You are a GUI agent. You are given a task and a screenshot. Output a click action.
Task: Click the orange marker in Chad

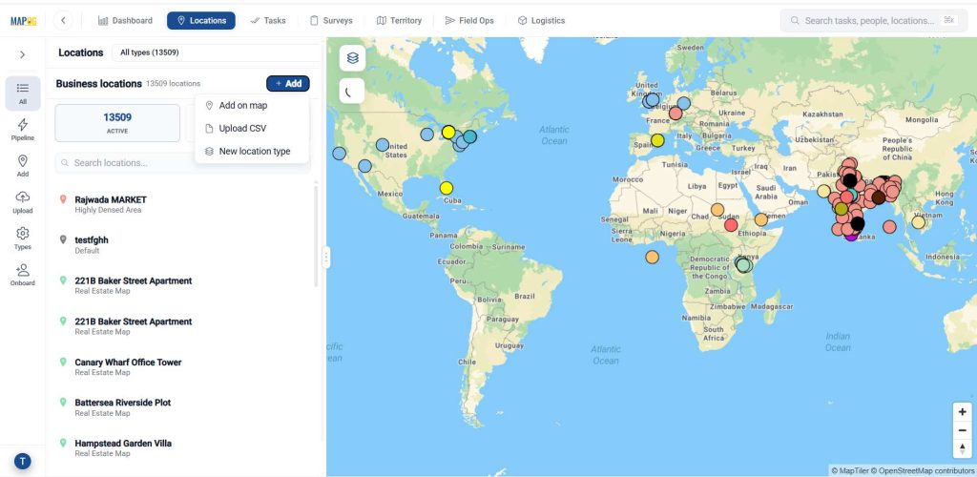717,210
